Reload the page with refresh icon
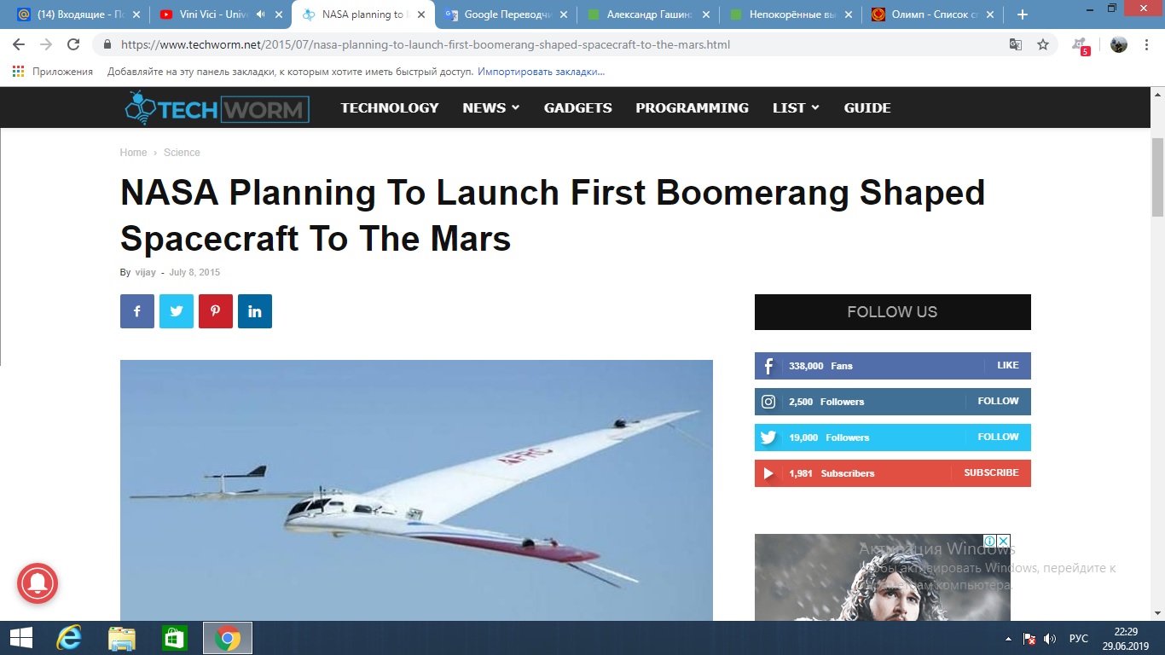1165x655 pixels. [73, 44]
